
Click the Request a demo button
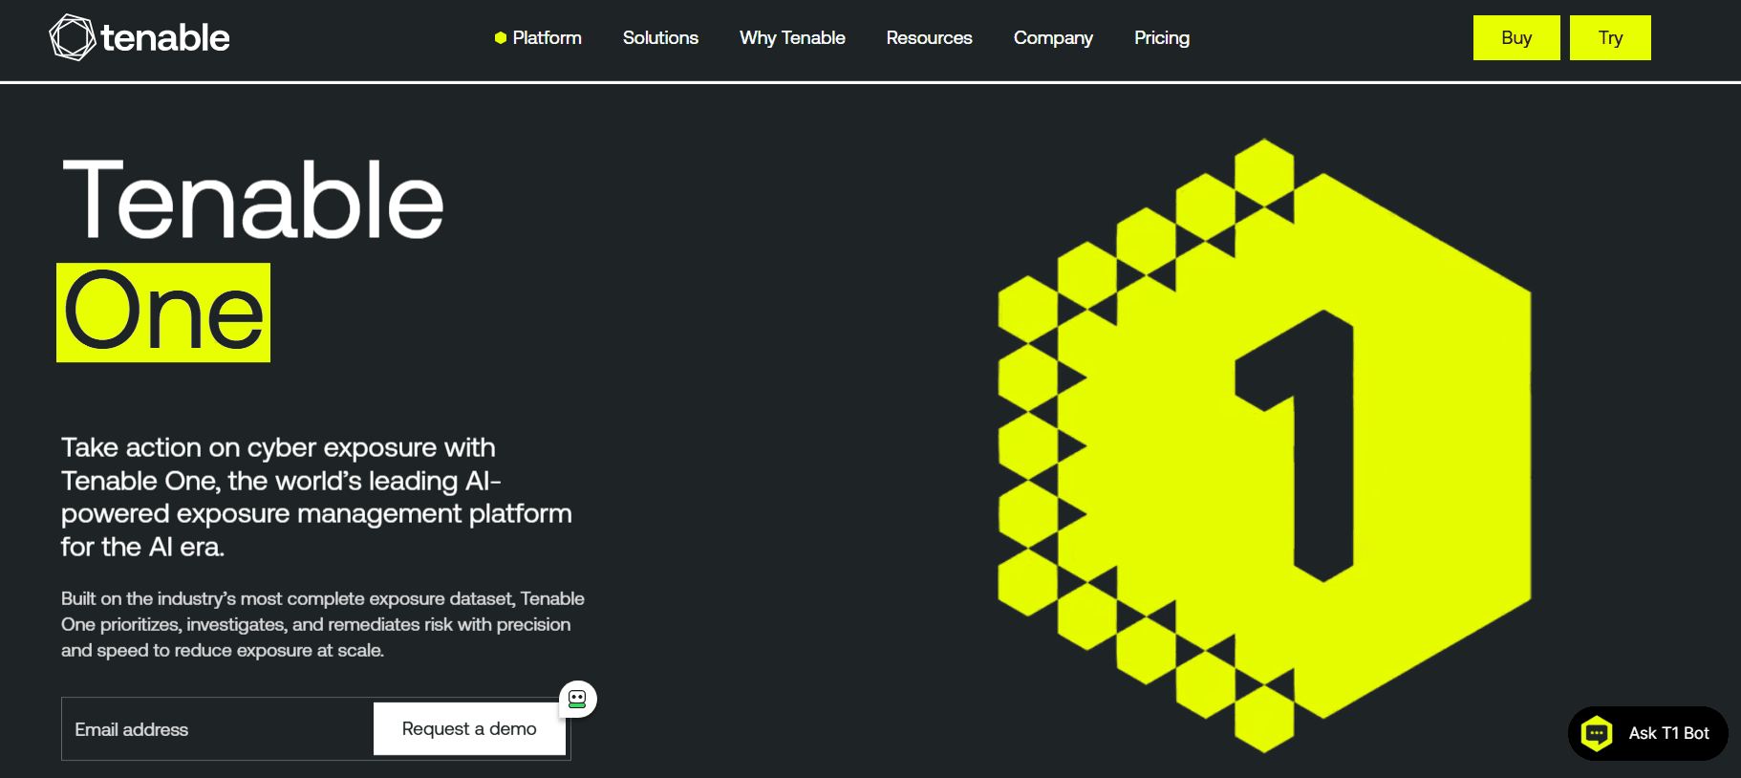click(x=469, y=729)
